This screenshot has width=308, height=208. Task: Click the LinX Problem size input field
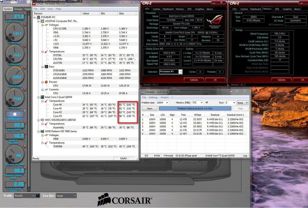click(x=163, y=103)
